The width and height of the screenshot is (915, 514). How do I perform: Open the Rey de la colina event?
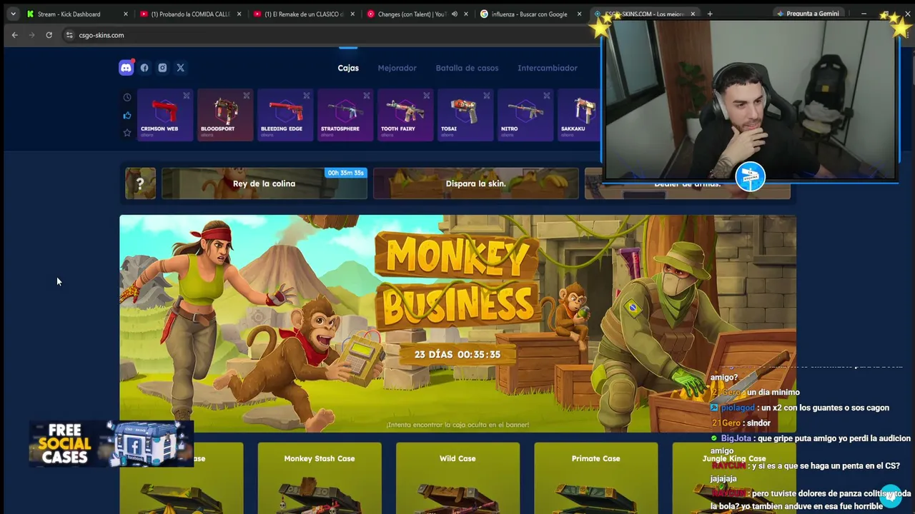(x=264, y=183)
